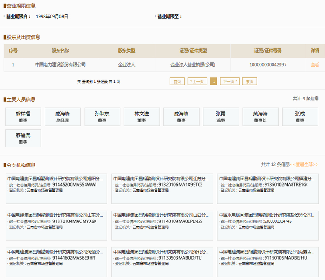The width and height of the screenshot is (325, 280).
Task: Click the 证照/证件类型 column header
Action: coord(193,51)
